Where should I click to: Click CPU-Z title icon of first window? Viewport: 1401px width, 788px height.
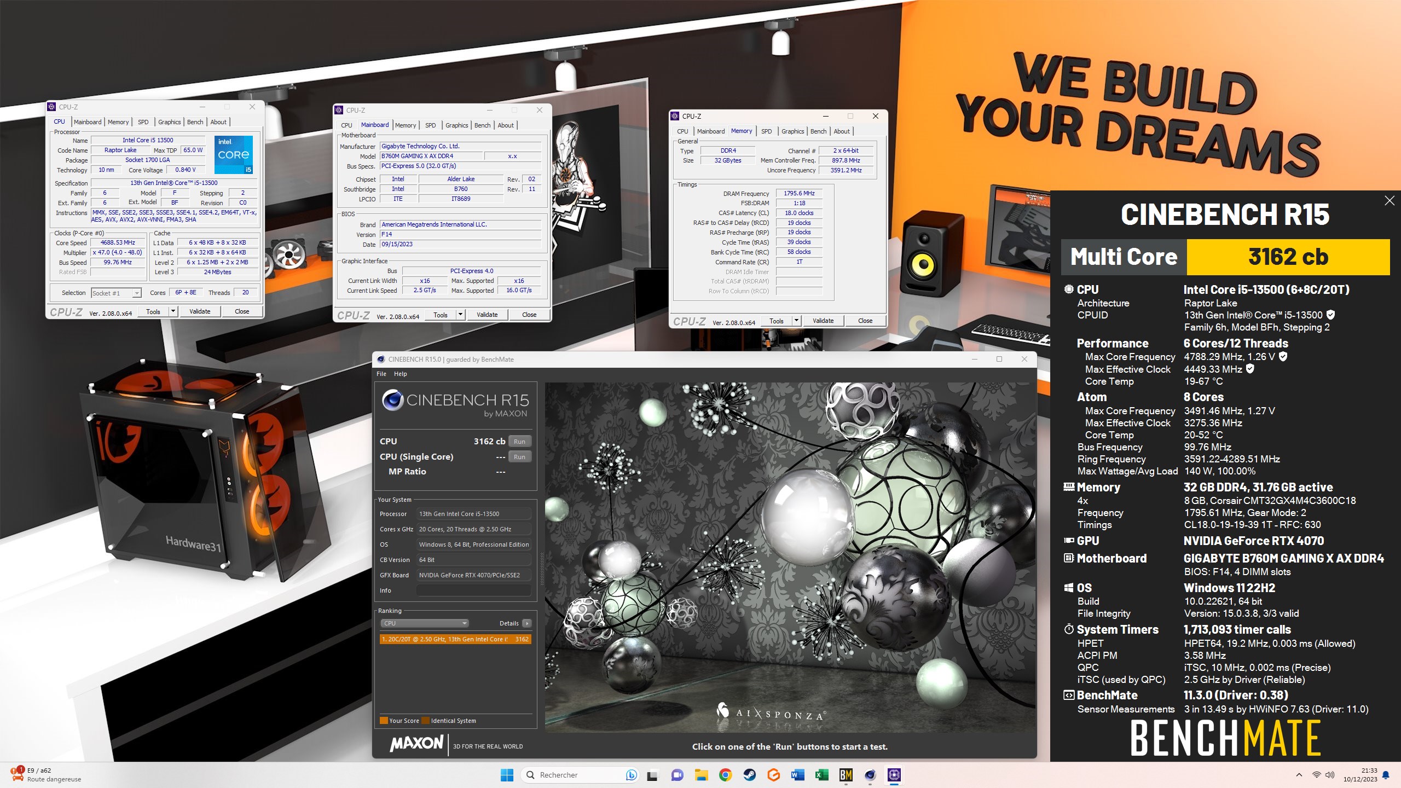coord(51,107)
